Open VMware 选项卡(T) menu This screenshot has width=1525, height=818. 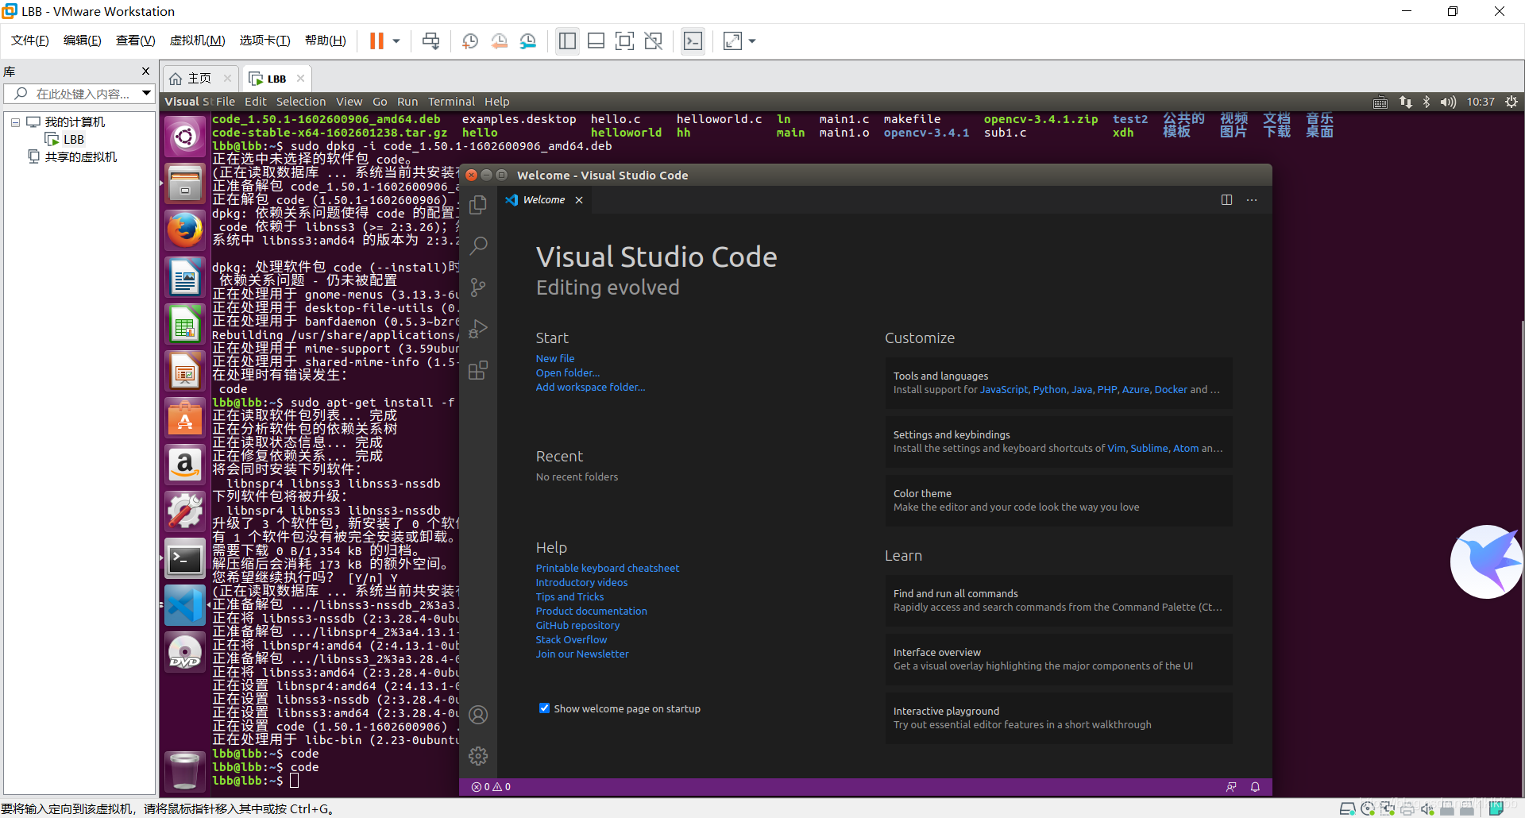pyautogui.click(x=264, y=41)
